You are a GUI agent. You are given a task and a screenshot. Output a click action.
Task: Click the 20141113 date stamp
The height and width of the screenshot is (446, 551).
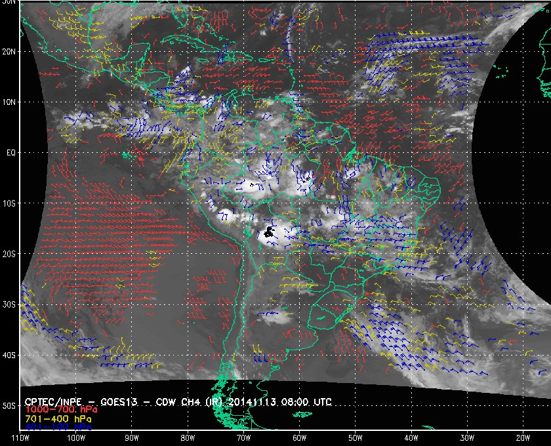pos(253,402)
